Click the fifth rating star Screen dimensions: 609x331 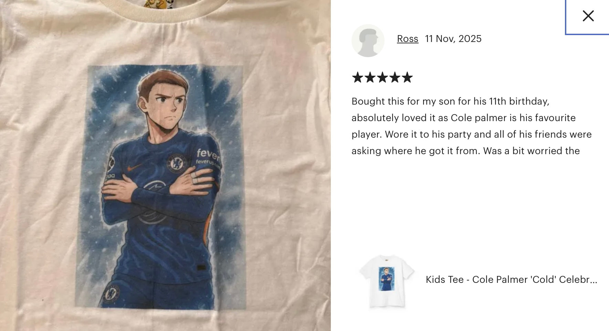pyautogui.click(x=407, y=77)
